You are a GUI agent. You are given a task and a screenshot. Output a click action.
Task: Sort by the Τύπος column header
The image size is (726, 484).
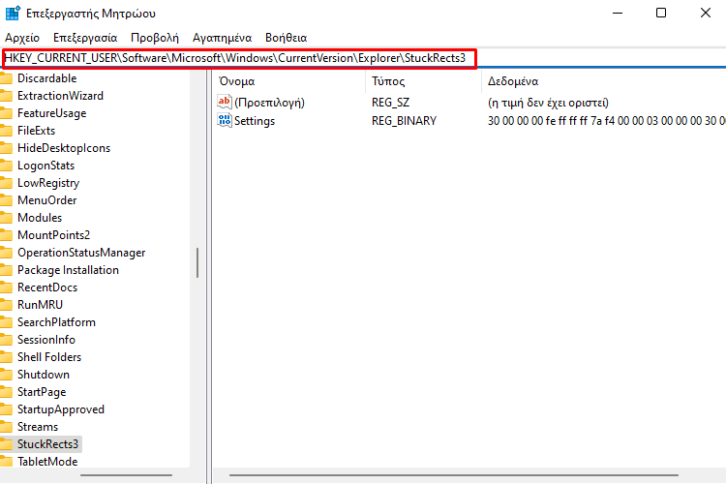[424, 81]
